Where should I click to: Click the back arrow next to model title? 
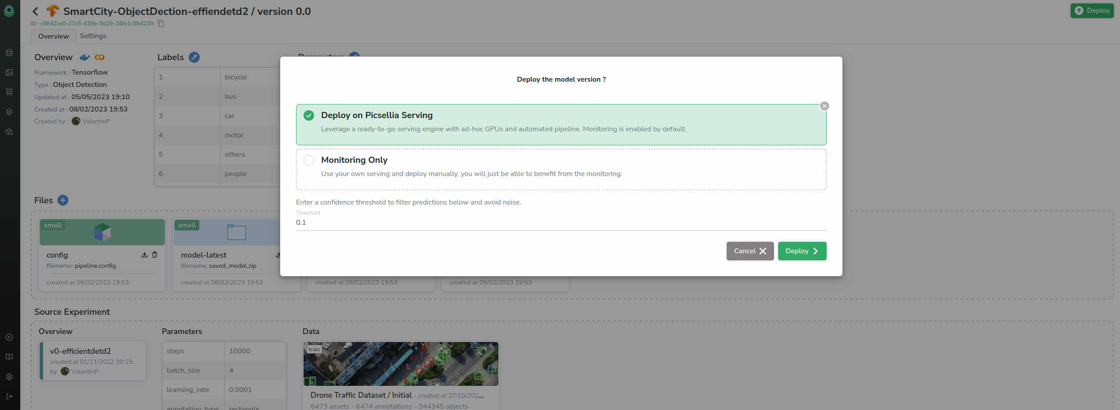point(36,11)
